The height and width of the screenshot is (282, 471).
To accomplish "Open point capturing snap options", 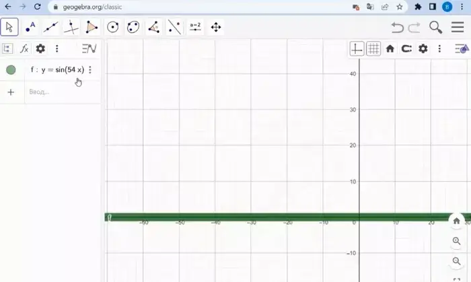I will pos(406,48).
